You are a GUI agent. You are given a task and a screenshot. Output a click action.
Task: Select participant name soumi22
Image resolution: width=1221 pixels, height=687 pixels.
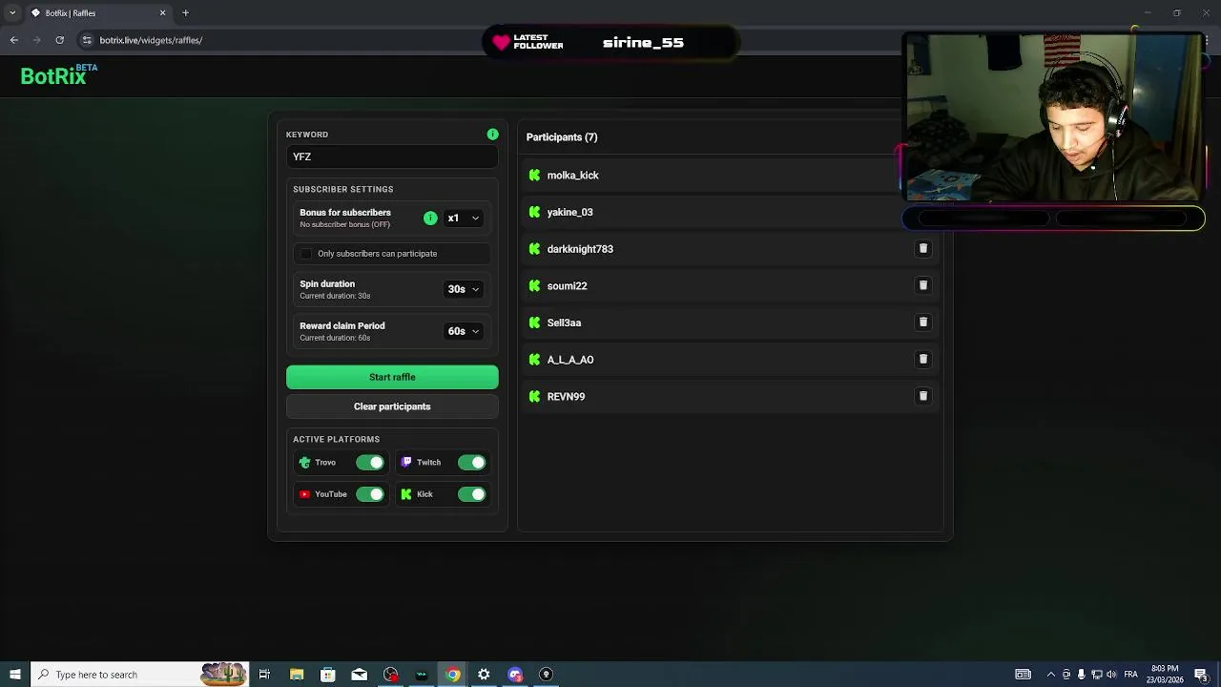(567, 286)
